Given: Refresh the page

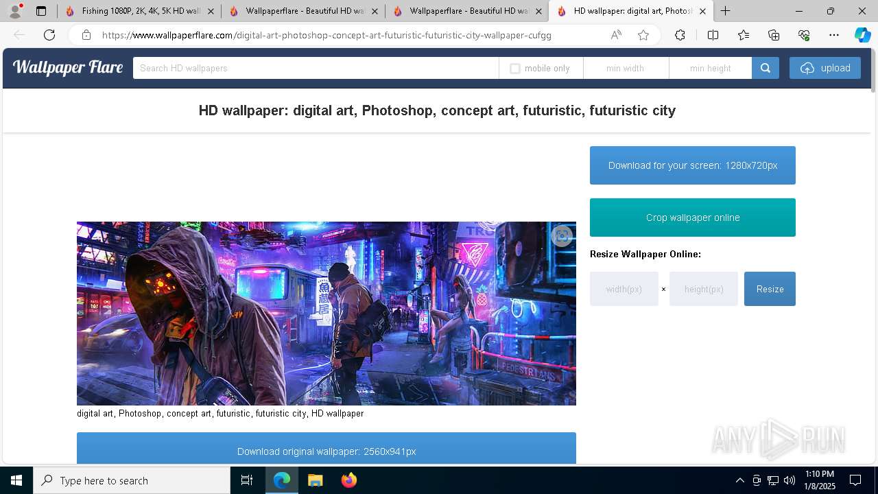Looking at the screenshot, I should [49, 35].
